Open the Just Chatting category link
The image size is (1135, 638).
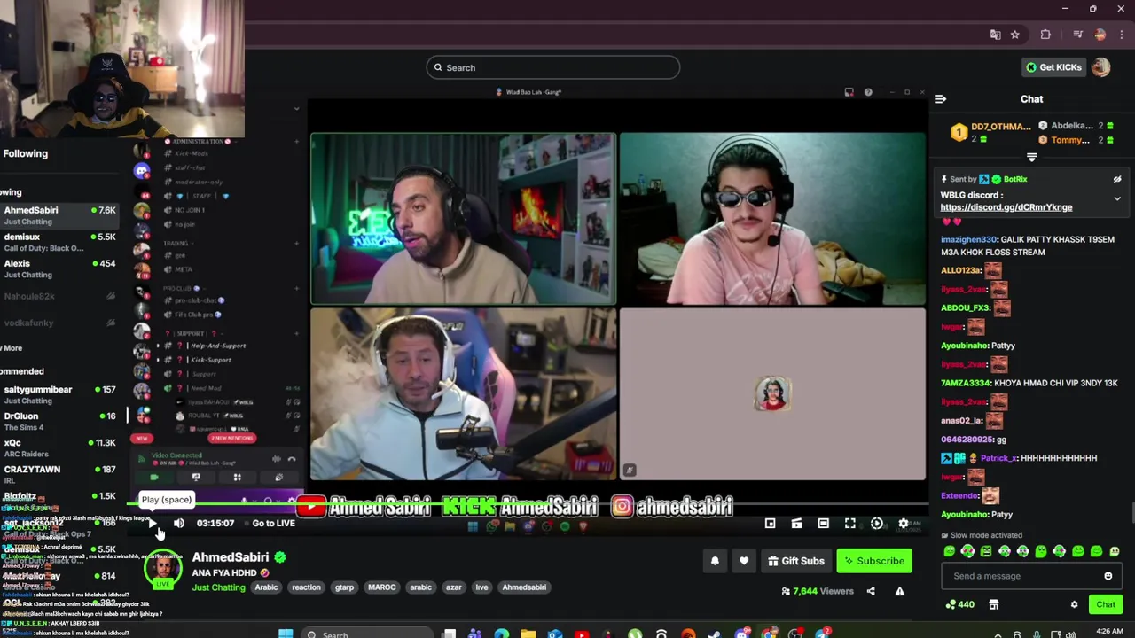point(218,587)
